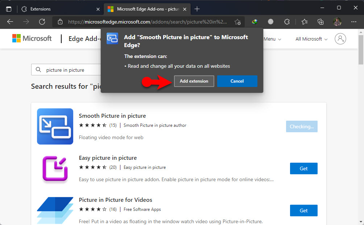This screenshot has height=225, width=364.
Task: Expand the All Microsoft dropdown
Action: (311, 39)
